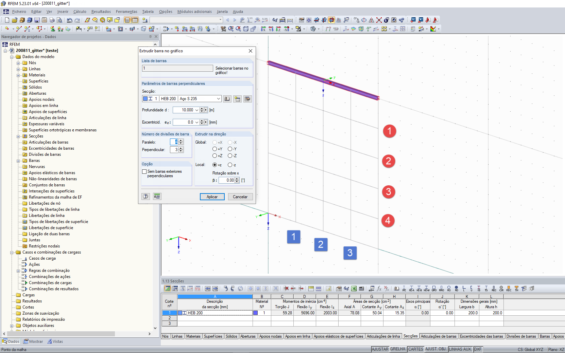This screenshot has width=565, height=353.
Task: Click the material color swatch in table row 1
Action: 255,313
